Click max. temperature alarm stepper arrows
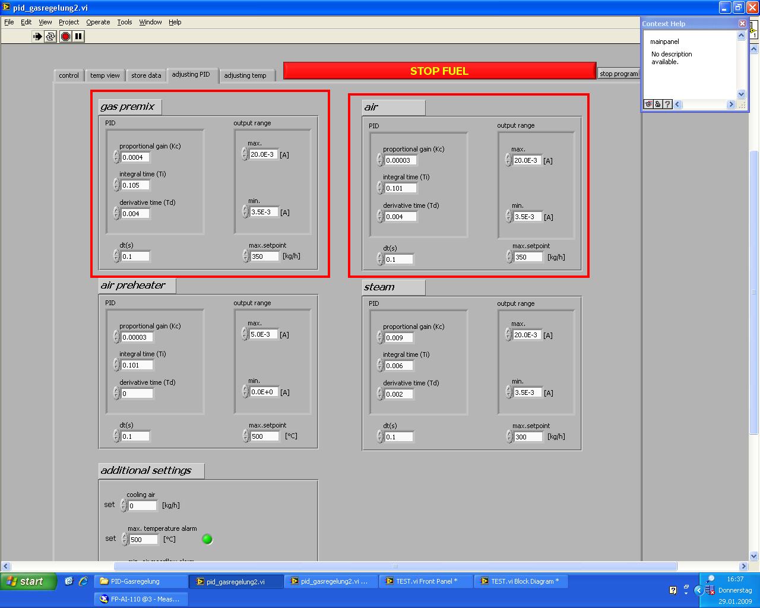 coord(125,539)
